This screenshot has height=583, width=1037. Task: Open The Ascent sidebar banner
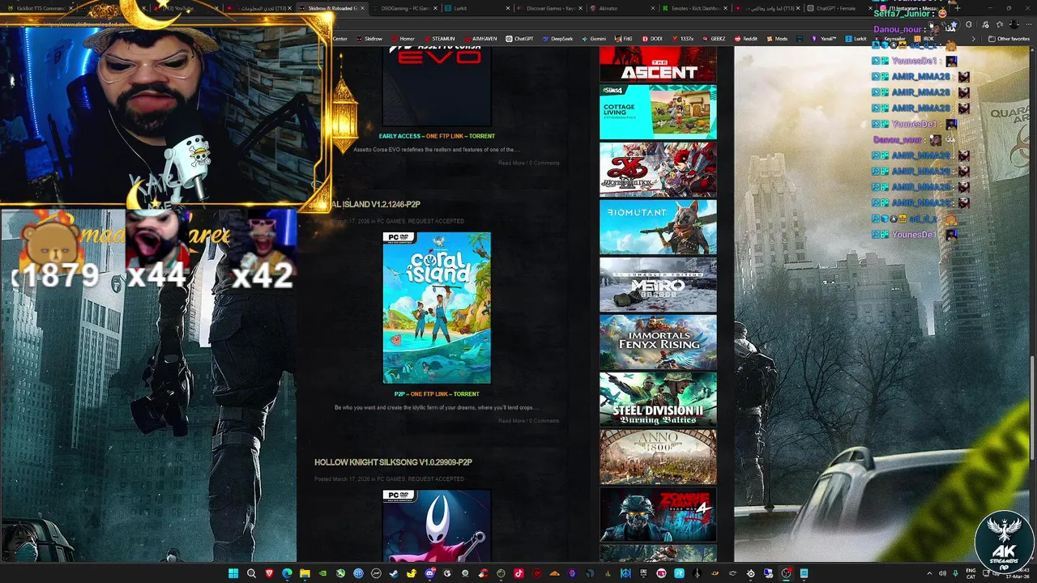pos(658,64)
